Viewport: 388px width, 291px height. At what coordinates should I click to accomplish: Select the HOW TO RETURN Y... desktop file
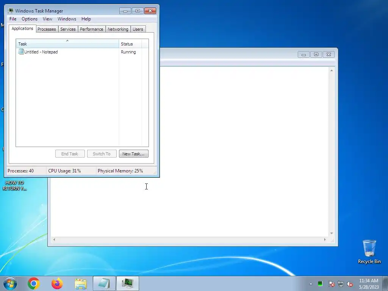coord(14,185)
